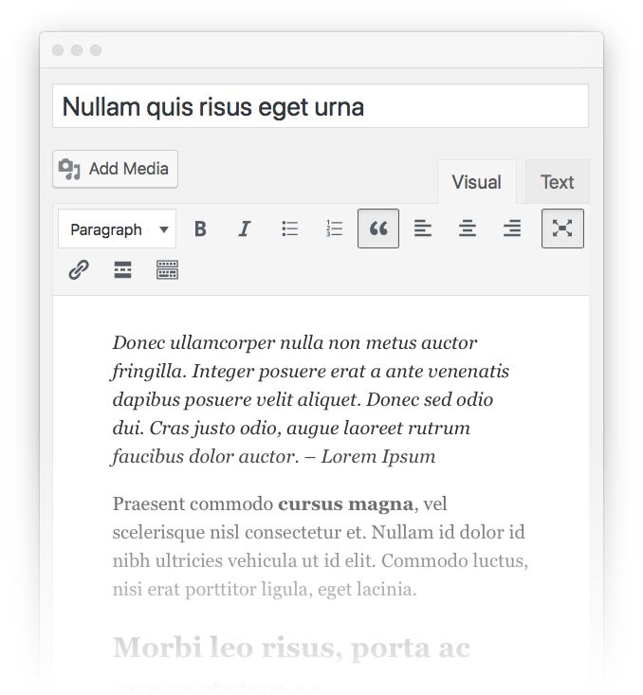
Task: Switch to the Text tab
Action: click(557, 182)
